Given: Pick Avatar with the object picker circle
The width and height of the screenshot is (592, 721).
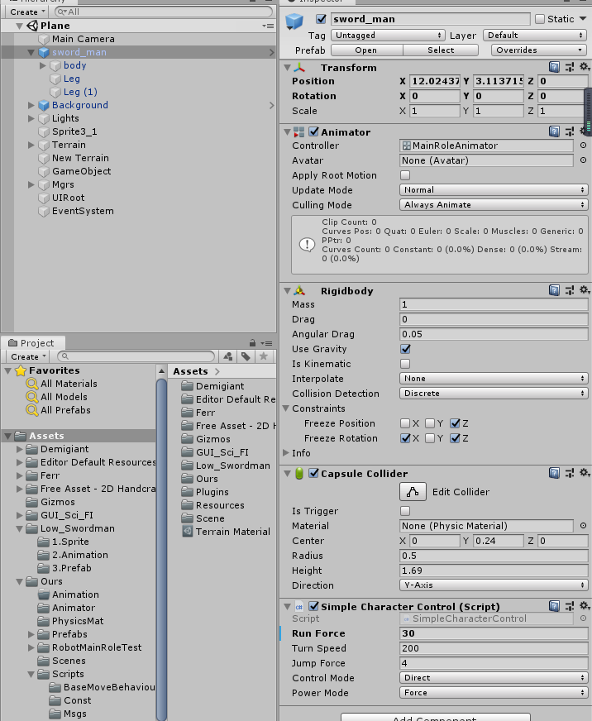Looking at the screenshot, I should [583, 160].
